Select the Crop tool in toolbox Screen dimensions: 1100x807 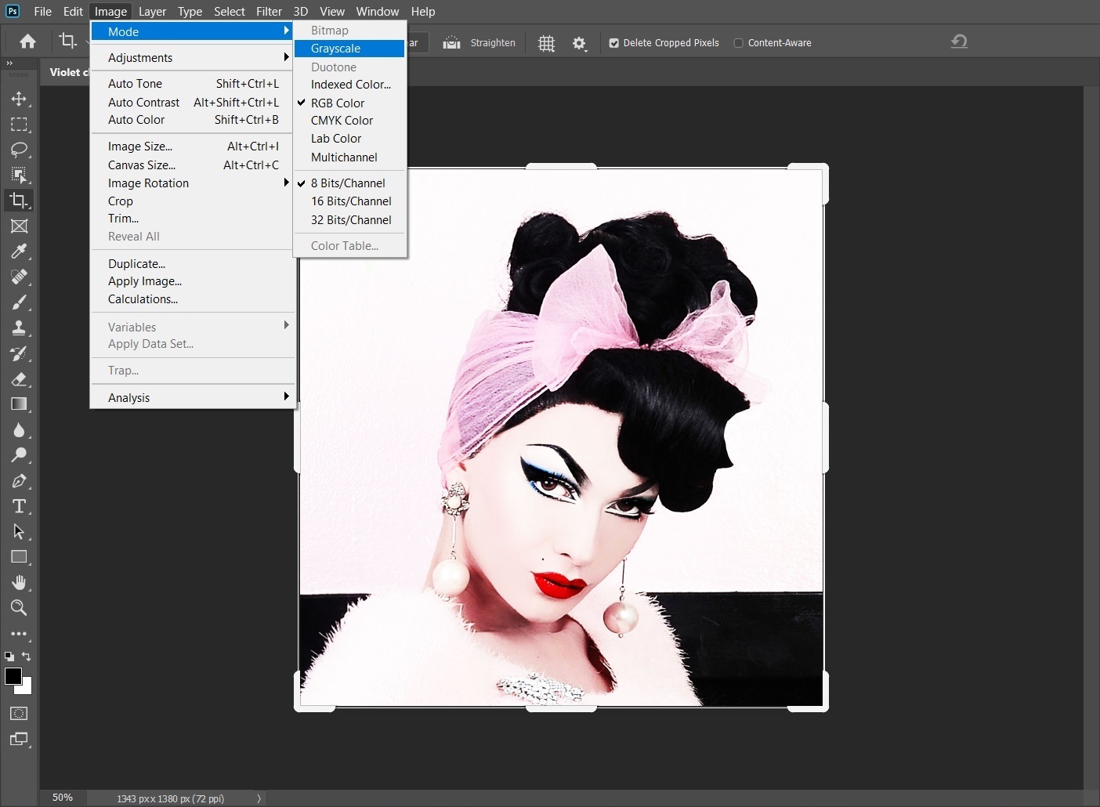point(19,201)
